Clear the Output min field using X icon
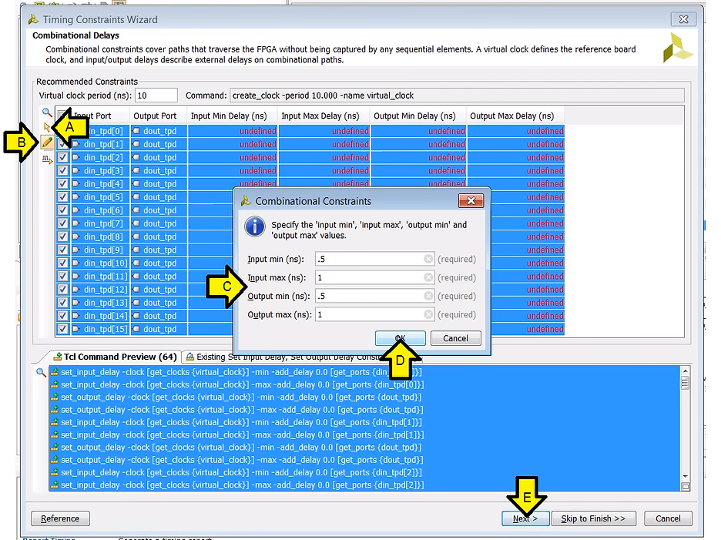Viewport: 721px width, 540px height. 429,297
